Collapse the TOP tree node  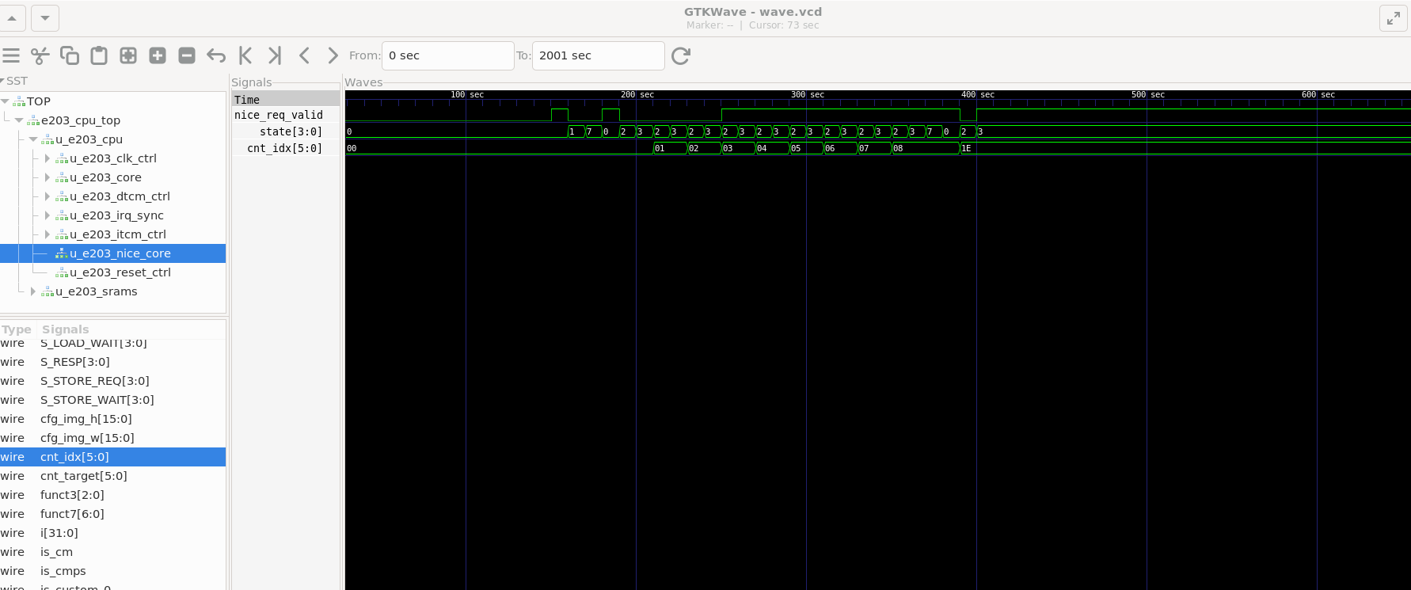point(6,101)
